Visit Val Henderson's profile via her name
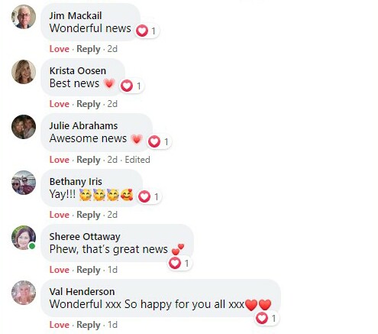 click(82, 291)
